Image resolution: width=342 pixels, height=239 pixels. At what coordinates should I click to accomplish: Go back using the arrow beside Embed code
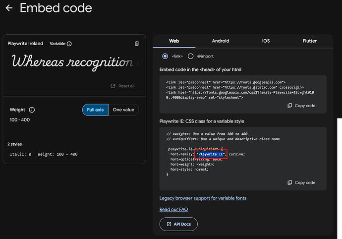(x=9, y=8)
